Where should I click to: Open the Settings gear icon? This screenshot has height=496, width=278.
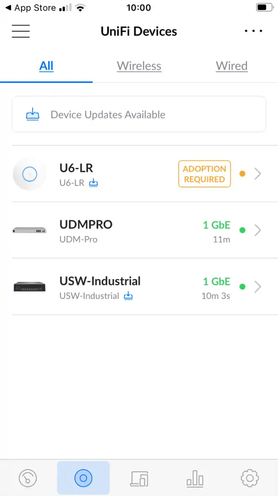[x=250, y=477]
